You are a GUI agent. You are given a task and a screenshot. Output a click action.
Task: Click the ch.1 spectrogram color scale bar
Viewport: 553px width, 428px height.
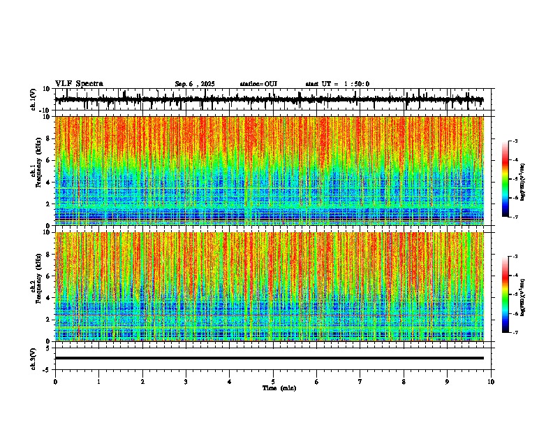tap(505, 179)
